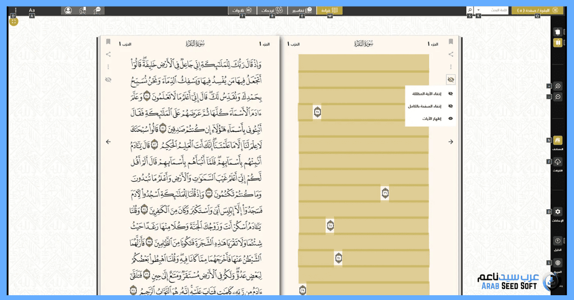This screenshot has height=300, width=574.
Task: Bookmark the right page
Action: point(451,42)
